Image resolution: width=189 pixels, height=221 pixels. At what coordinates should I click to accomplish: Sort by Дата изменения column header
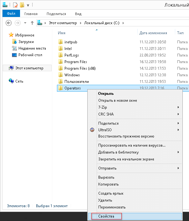click(x=153, y=33)
